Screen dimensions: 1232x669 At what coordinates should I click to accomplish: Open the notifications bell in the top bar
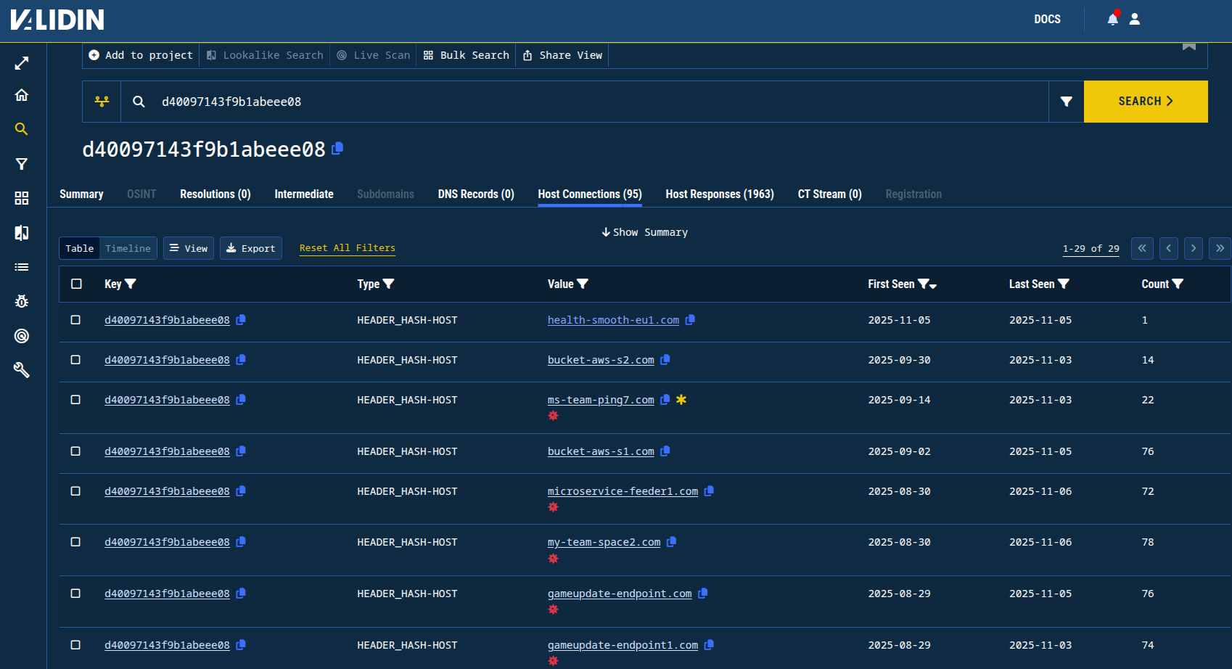(1112, 20)
